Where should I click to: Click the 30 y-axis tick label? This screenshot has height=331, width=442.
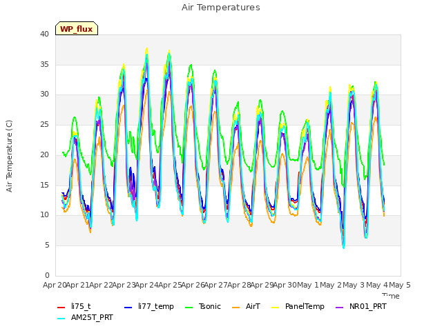click(44, 94)
